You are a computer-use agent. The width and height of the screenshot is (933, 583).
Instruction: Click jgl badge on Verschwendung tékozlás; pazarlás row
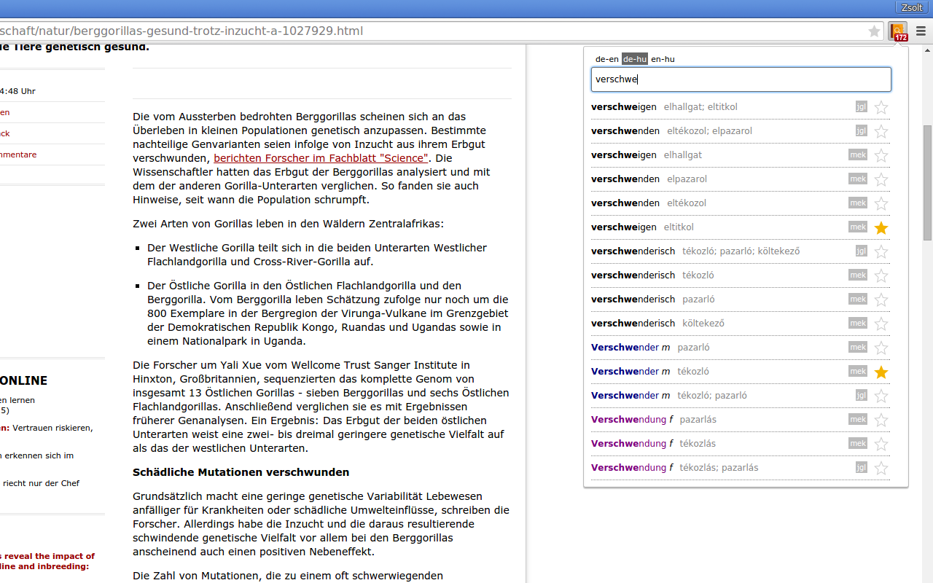tap(862, 468)
